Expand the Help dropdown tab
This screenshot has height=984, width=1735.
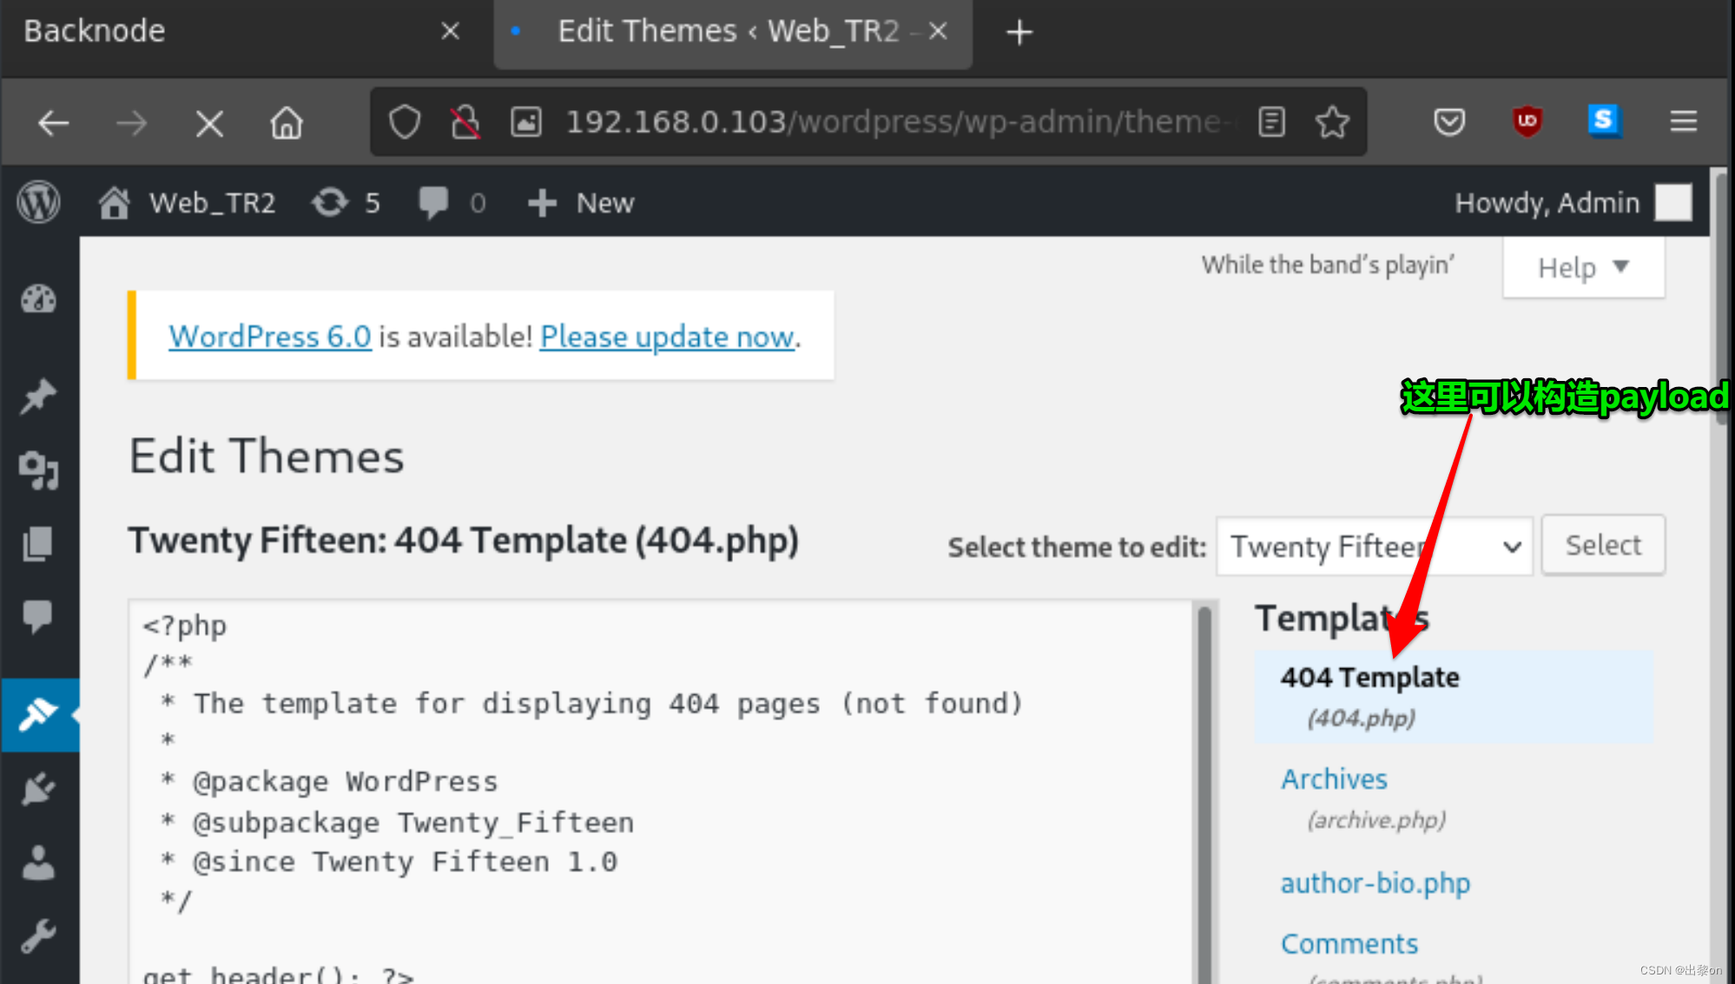coord(1583,268)
